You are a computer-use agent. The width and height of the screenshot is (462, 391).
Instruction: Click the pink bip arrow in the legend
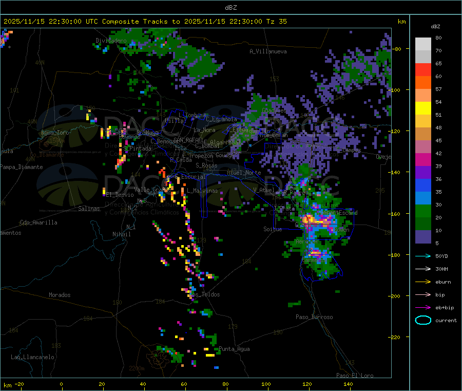[423, 294]
